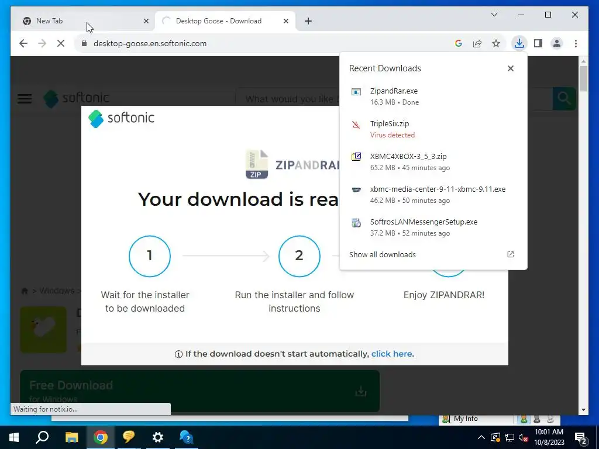Open the notification center icon
This screenshot has height=449, width=599.
(x=581, y=438)
